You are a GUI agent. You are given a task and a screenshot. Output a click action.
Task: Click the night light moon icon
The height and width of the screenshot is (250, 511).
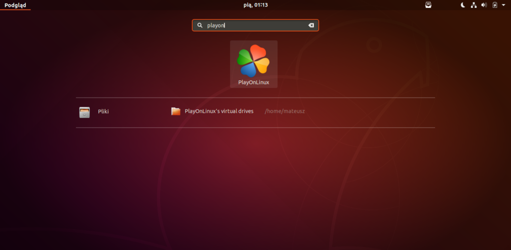[x=463, y=5]
